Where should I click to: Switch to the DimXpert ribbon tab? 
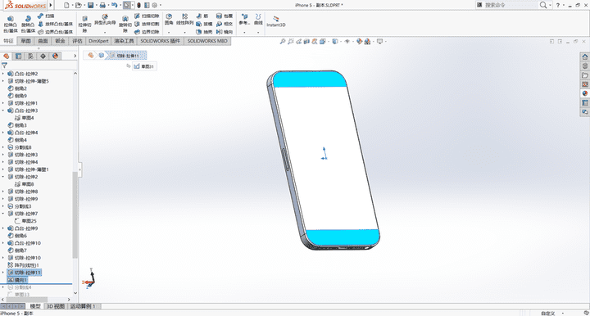tap(98, 41)
